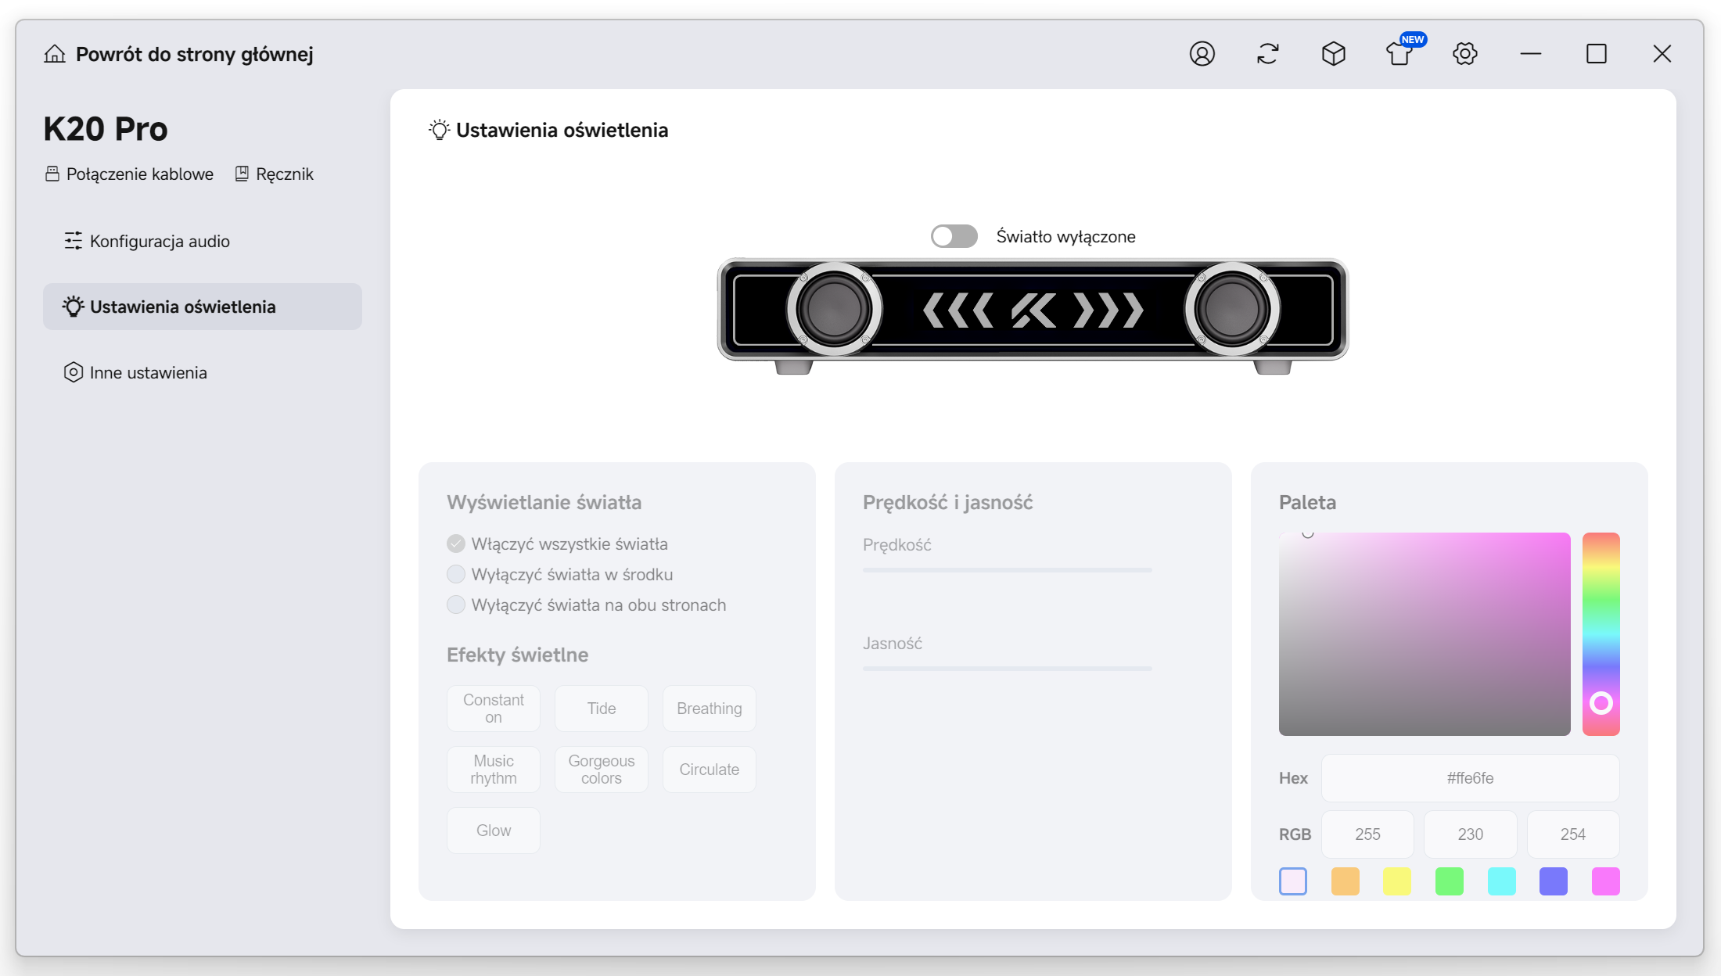Image resolution: width=1721 pixels, height=976 pixels.
Task: Click the blue RGB field 254
Action: pyautogui.click(x=1573, y=834)
